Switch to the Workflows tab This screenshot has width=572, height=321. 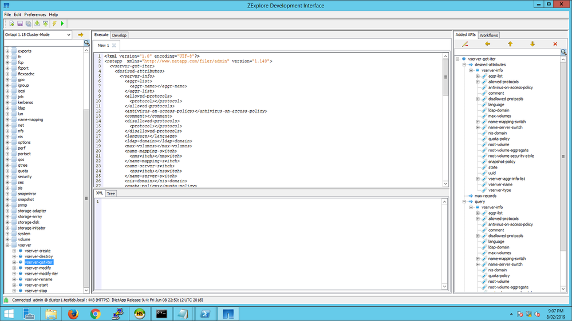[489, 35]
